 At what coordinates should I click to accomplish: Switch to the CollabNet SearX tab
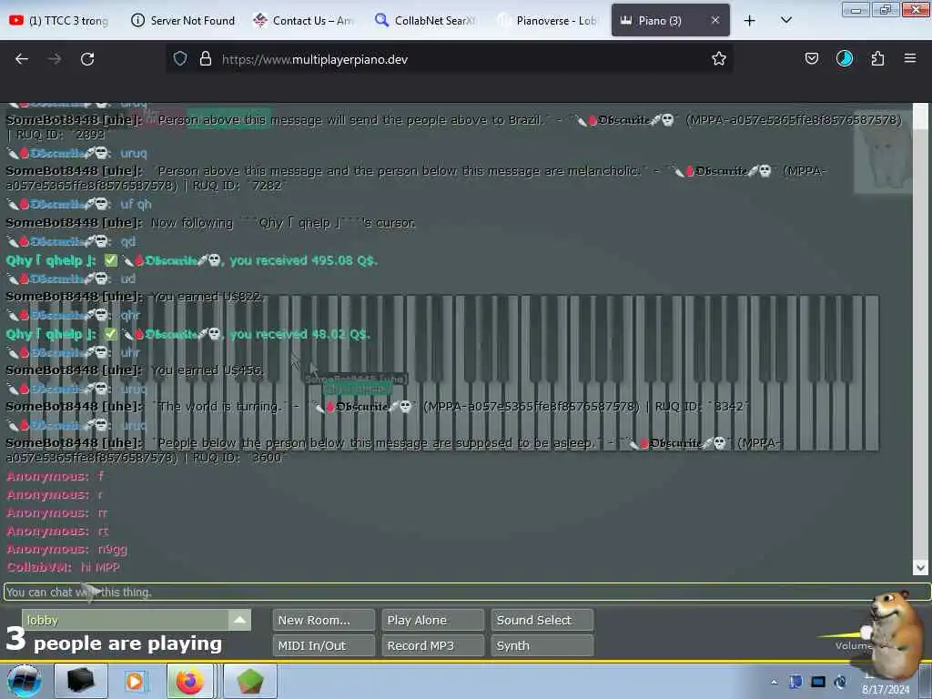coord(426,21)
